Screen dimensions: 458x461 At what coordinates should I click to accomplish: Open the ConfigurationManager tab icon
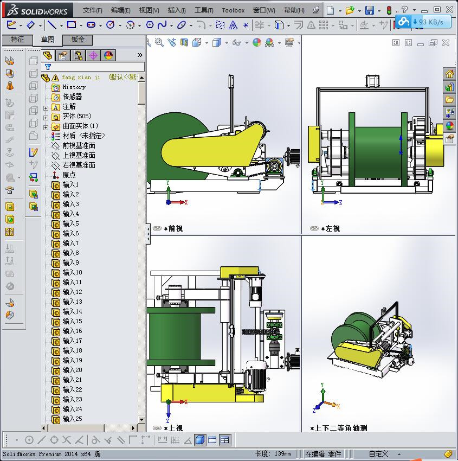click(x=78, y=55)
